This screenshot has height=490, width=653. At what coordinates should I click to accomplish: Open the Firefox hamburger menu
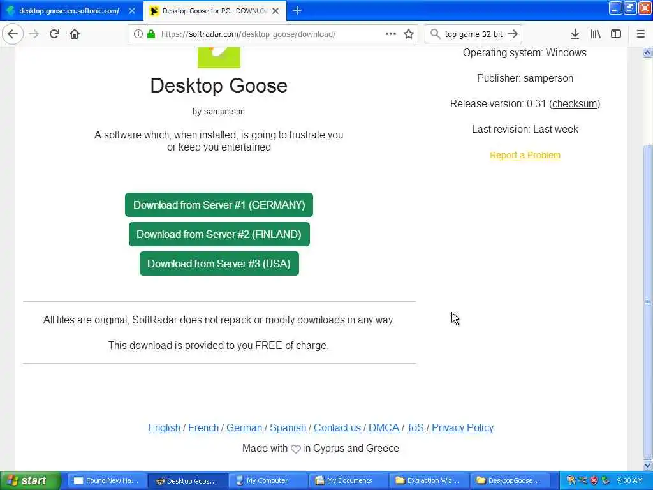(x=640, y=34)
